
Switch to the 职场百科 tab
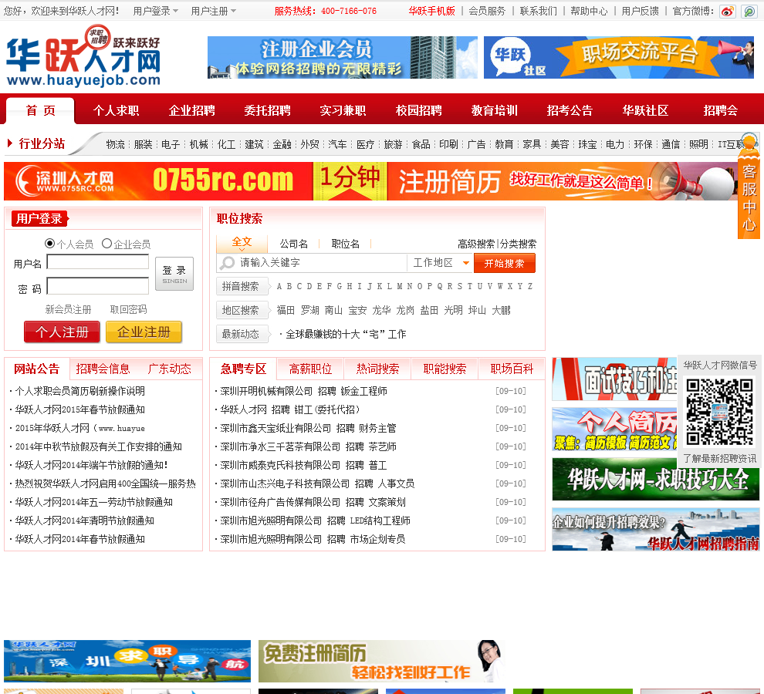click(512, 369)
